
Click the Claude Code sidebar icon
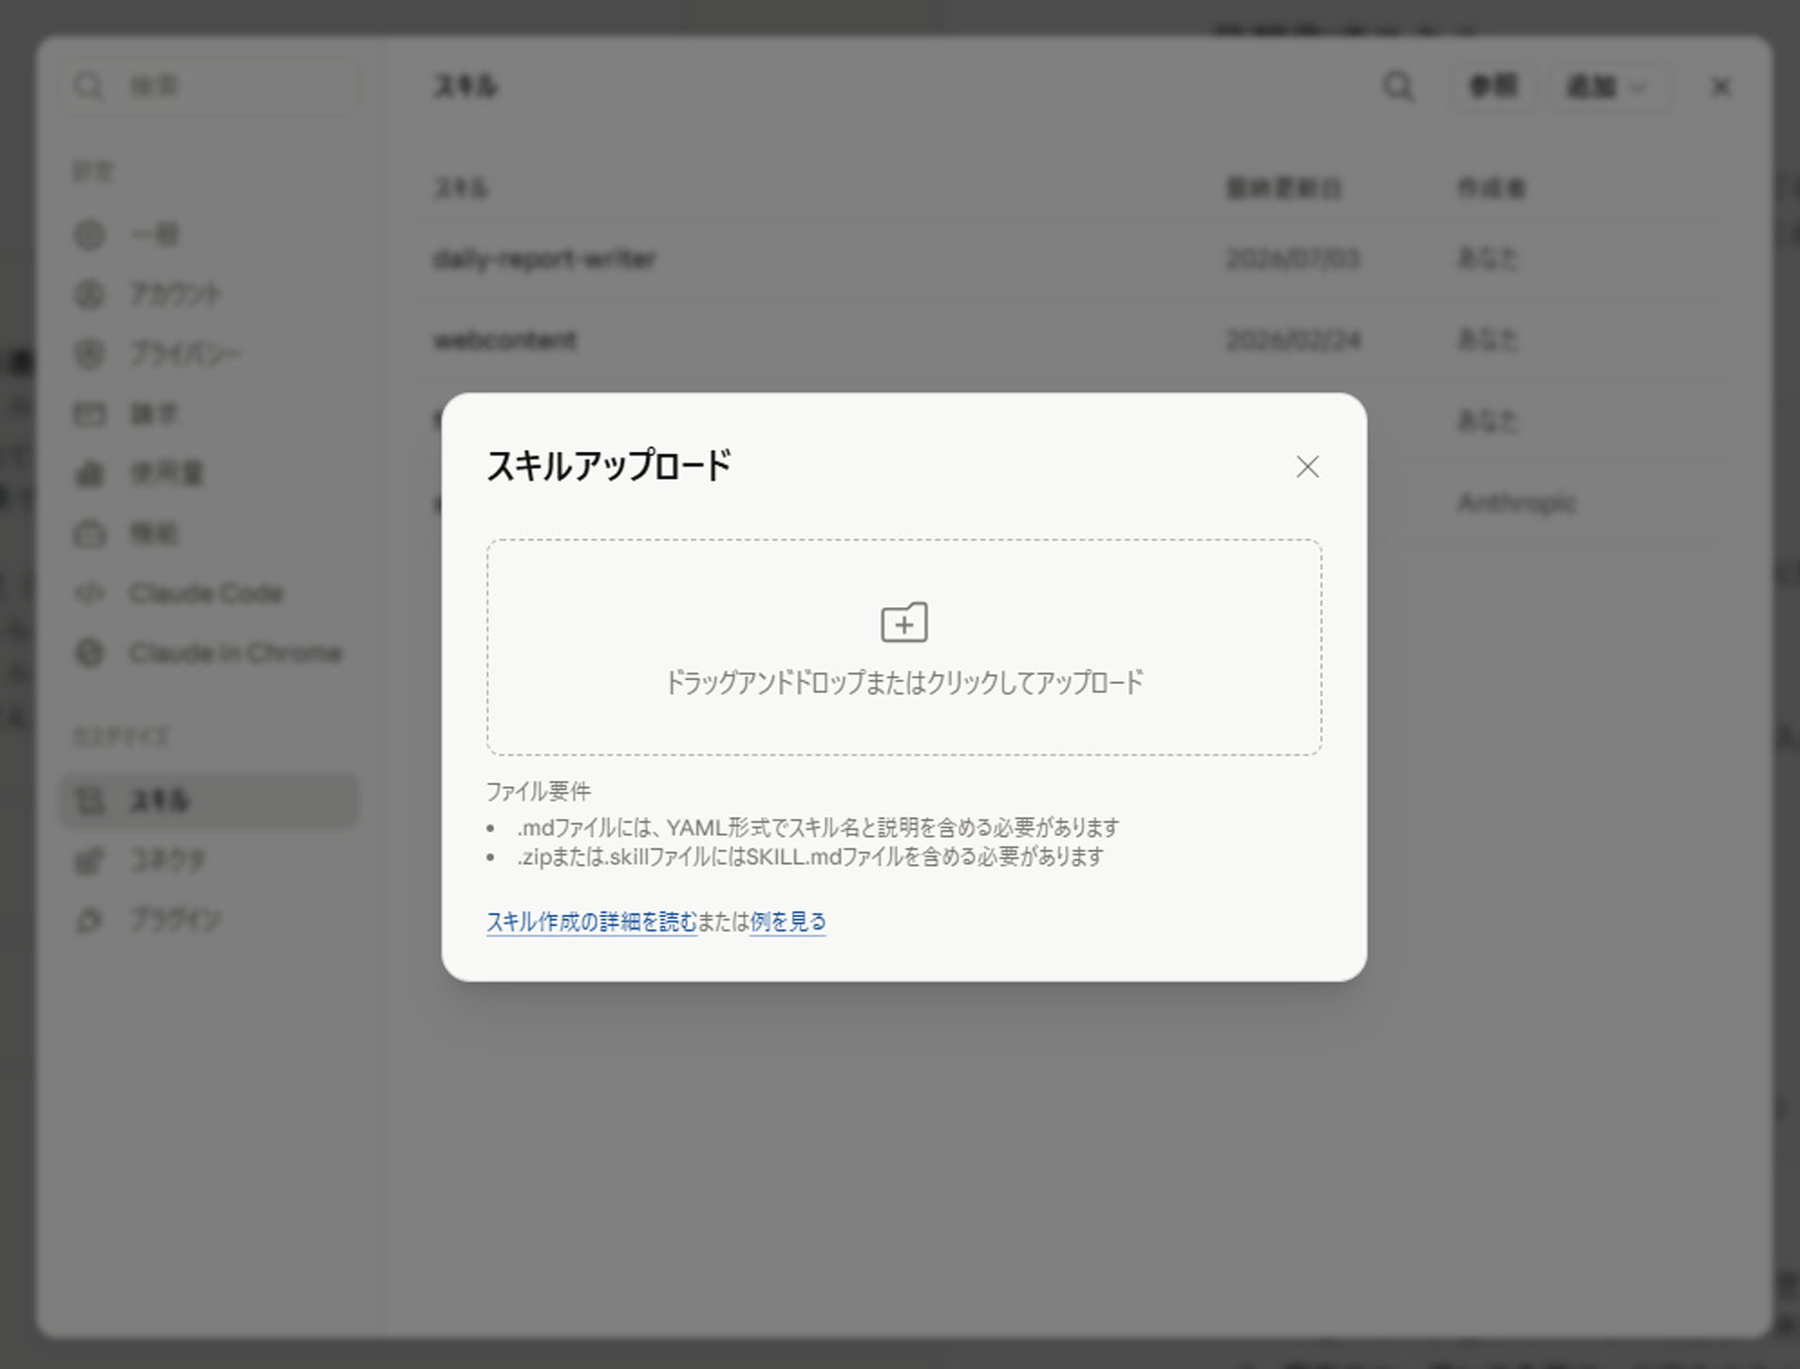tap(89, 593)
